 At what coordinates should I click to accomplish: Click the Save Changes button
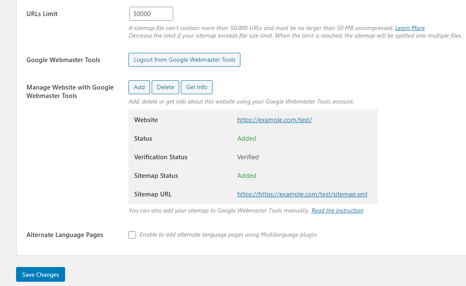pyautogui.click(x=41, y=275)
